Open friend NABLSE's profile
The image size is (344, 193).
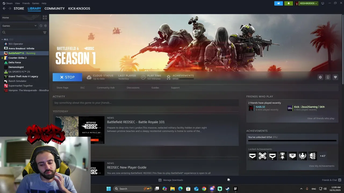tap(260, 107)
